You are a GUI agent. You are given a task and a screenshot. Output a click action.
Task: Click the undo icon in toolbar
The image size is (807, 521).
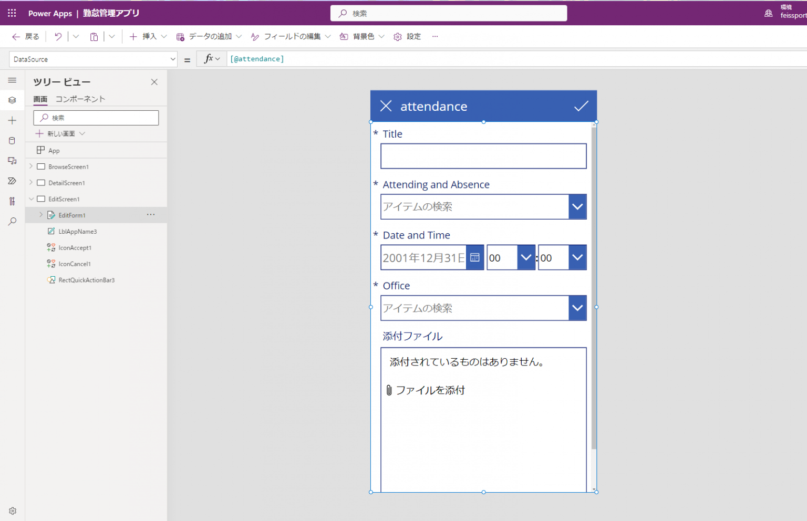(x=58, y=36)
